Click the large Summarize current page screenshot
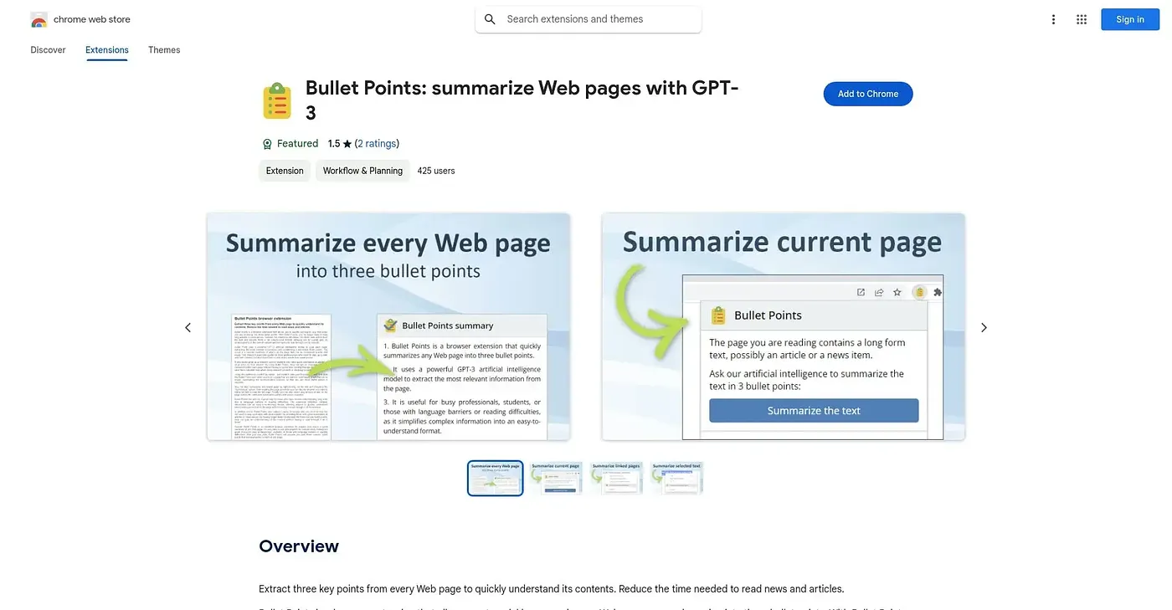Image resolution: width=1172 pixels, height=610 pixels. click(784, 326)
